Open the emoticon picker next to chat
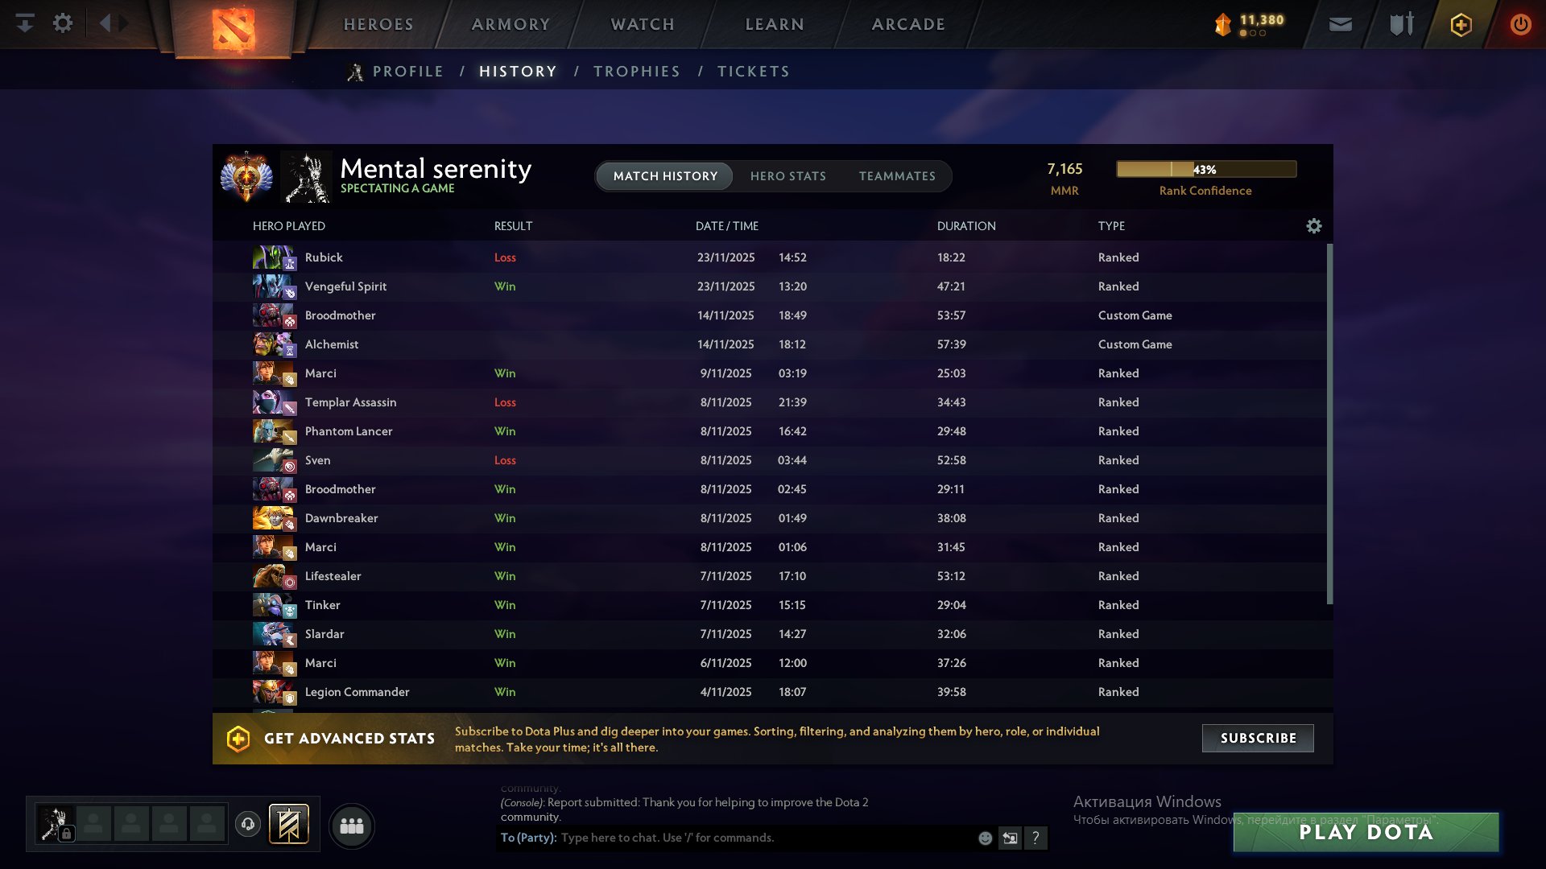Viewport: 1546px width, 869px height. click(984, 838)
